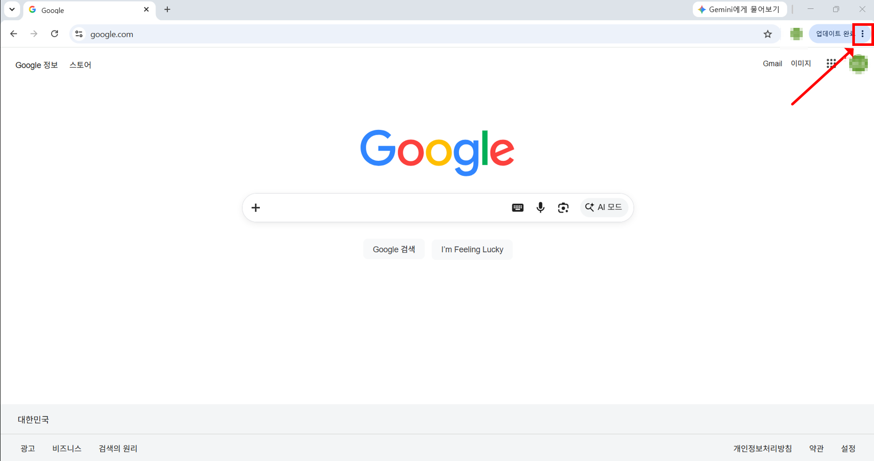Close the Google tab
Image resolution: width=874 pixels, height=461 pixels.
(146, 9)
